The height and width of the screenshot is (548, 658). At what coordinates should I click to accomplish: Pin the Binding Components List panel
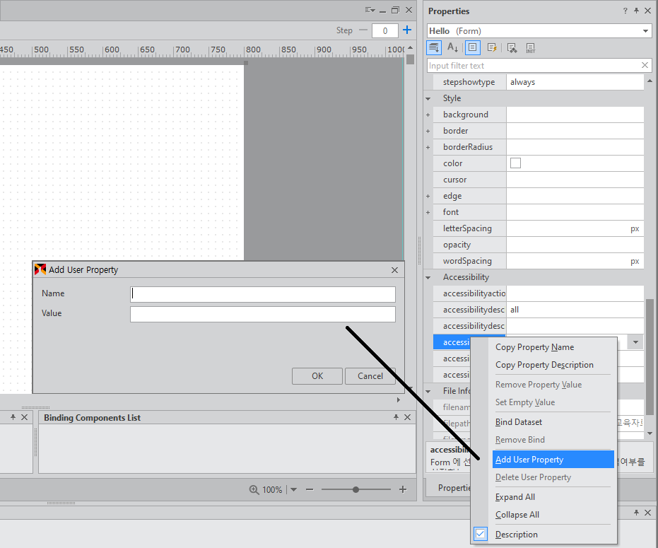[x=396, y=418]
